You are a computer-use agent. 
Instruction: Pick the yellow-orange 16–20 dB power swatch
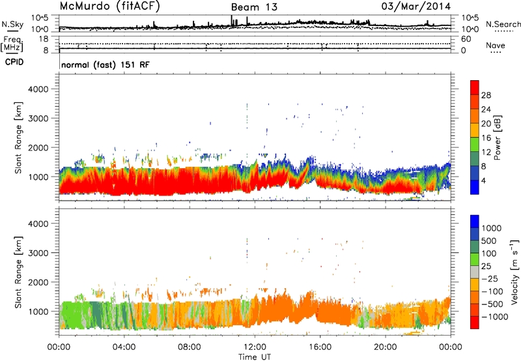(475, 130)
